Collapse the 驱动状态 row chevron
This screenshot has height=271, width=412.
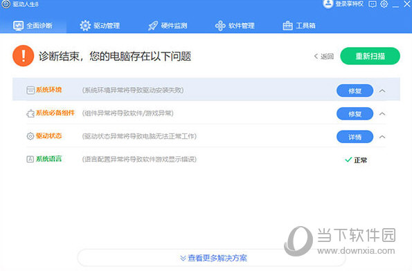point(382,137)
